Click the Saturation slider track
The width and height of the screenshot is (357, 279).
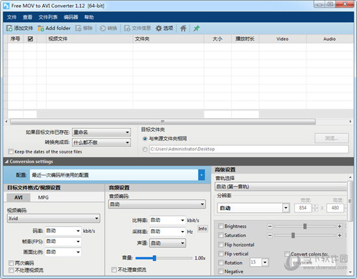point(304,235)
